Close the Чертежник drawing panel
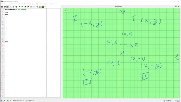 pos(179,7)
